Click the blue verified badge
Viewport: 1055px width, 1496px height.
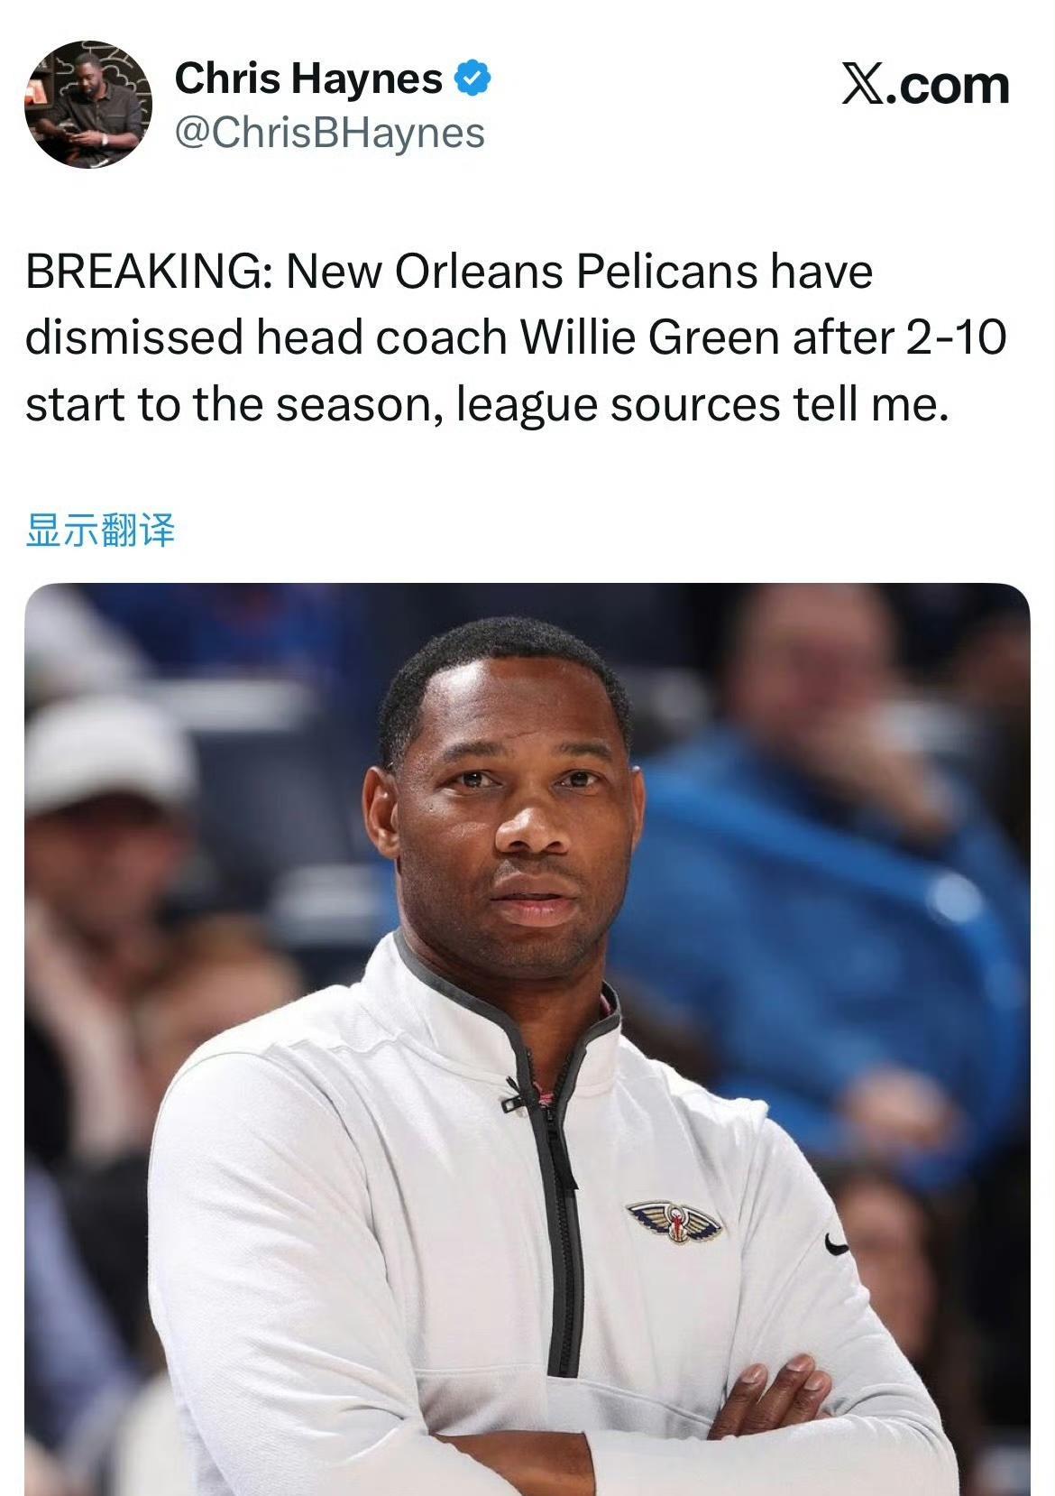[x=473, y=78]
